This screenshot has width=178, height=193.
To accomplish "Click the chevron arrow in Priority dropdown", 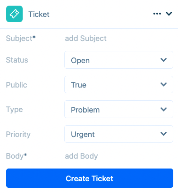I will click(x=163, y=134).
